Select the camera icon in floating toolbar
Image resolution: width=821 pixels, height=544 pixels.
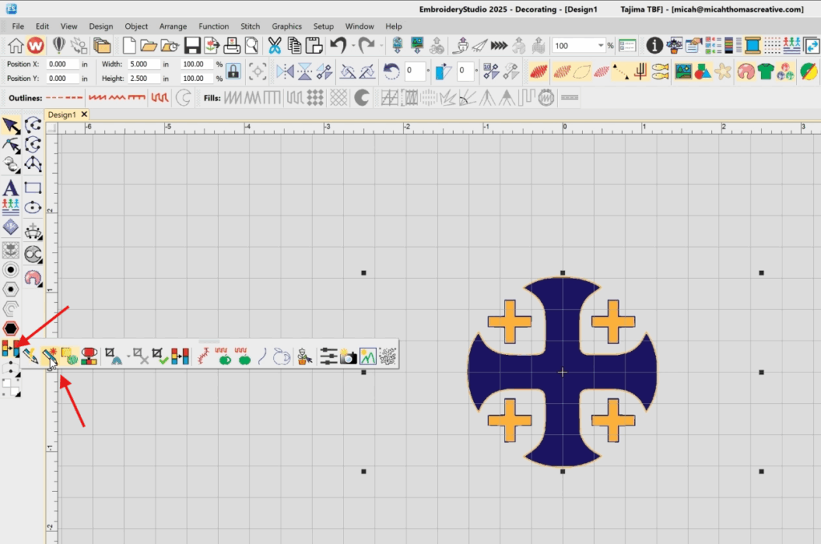click(348, 357)
